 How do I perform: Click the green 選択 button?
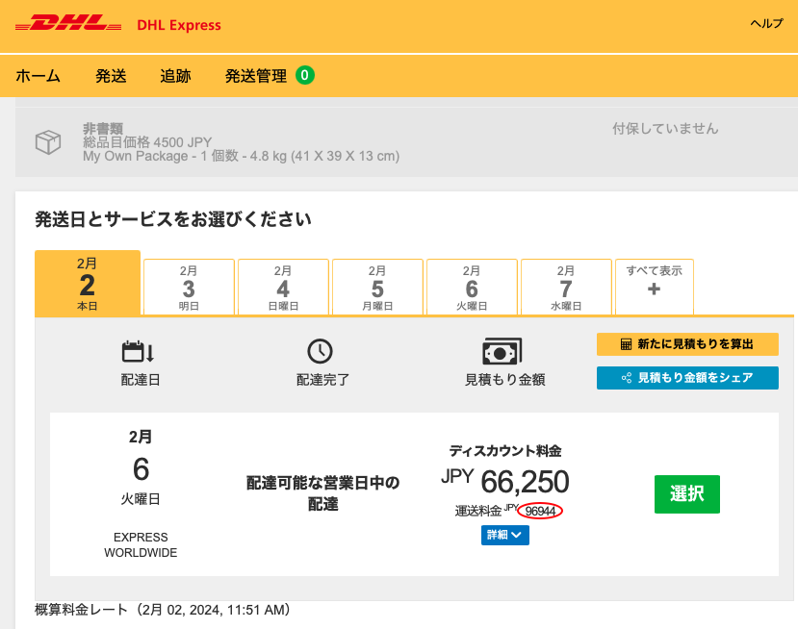click(x=687, y=493)
